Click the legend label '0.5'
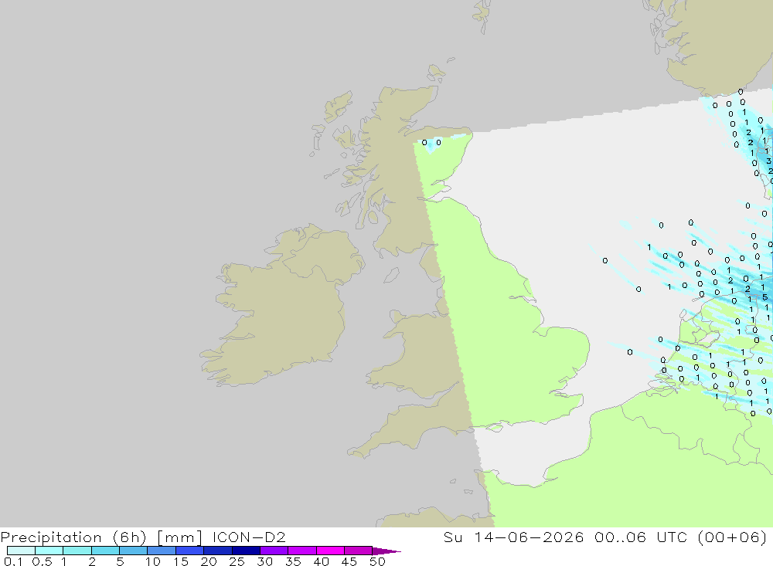Viewport: 773px width, 566px height. [42, 561]
